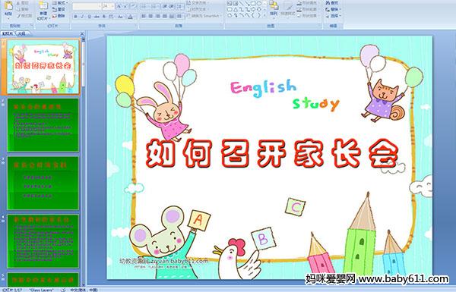Screen dimensions: 456x292
Task: Click the Increase Indent icon
Action: (172, 6)
